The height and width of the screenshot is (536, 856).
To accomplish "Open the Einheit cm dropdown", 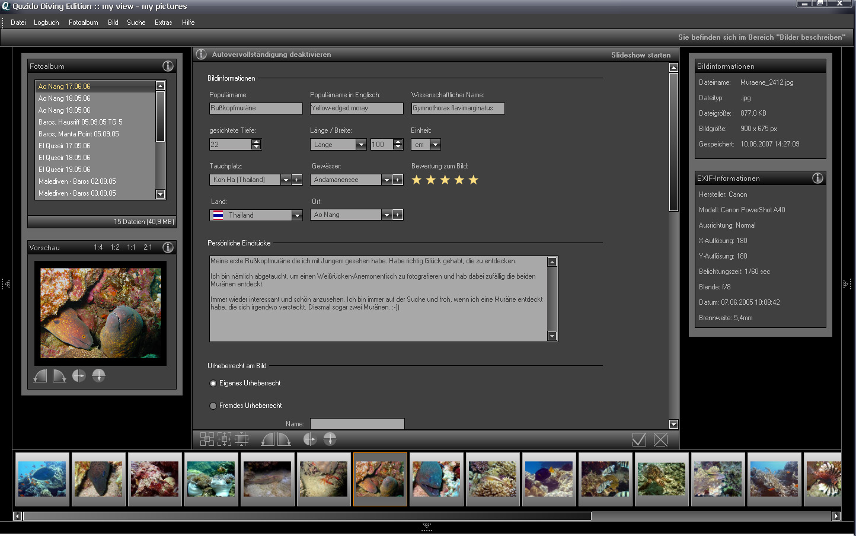I will (x=435, y=145).
